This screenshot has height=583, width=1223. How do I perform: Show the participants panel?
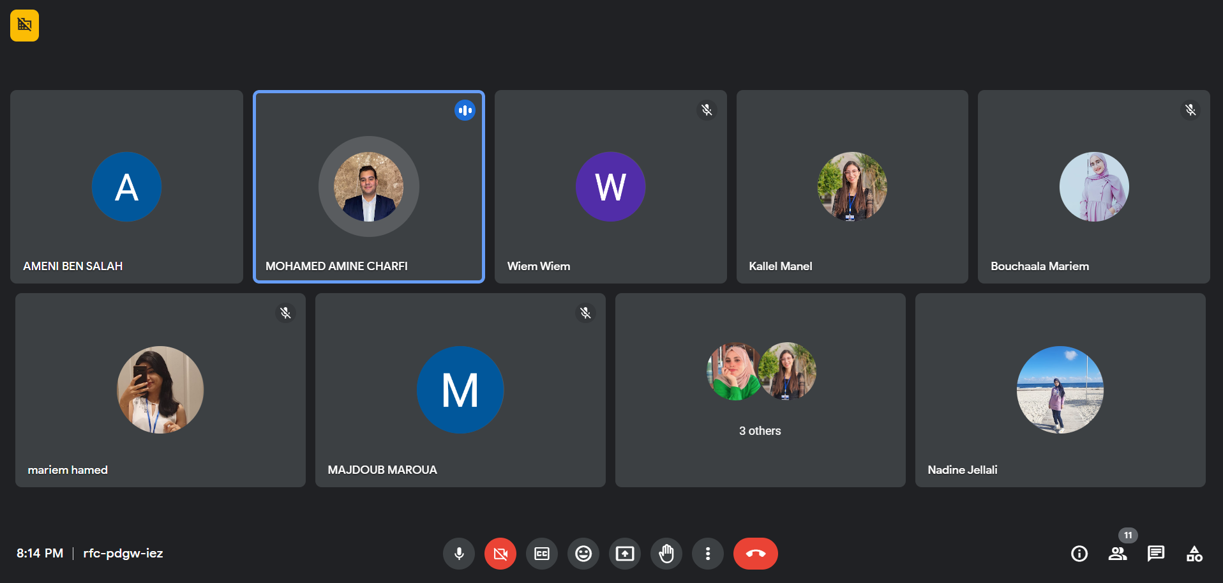point(1118,554)
